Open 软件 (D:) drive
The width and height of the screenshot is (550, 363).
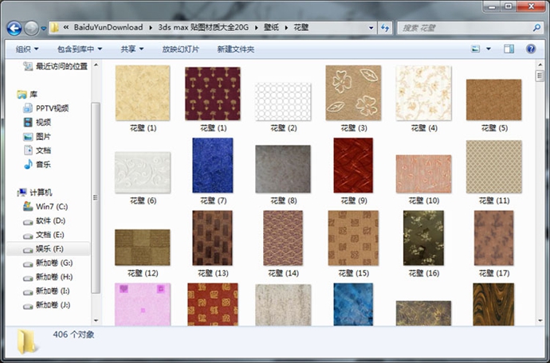44,221
